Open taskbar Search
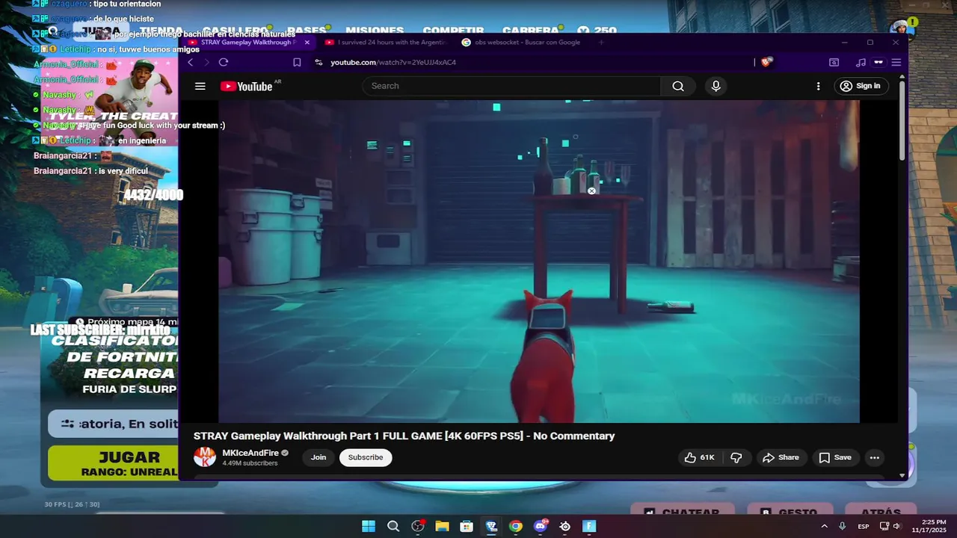The height and width of the screenshot is (538, 957). [393, 526]
